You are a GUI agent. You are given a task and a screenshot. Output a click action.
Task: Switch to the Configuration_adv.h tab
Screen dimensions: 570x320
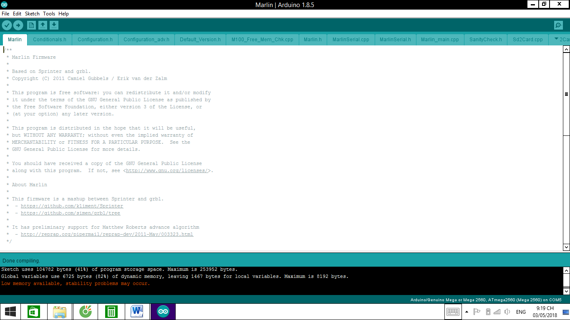tap(146, 40)
